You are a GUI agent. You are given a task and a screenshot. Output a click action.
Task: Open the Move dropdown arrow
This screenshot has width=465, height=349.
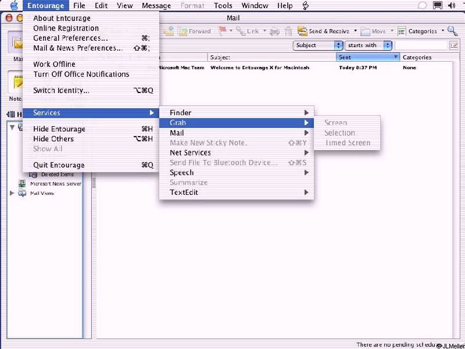pos(392,31)
